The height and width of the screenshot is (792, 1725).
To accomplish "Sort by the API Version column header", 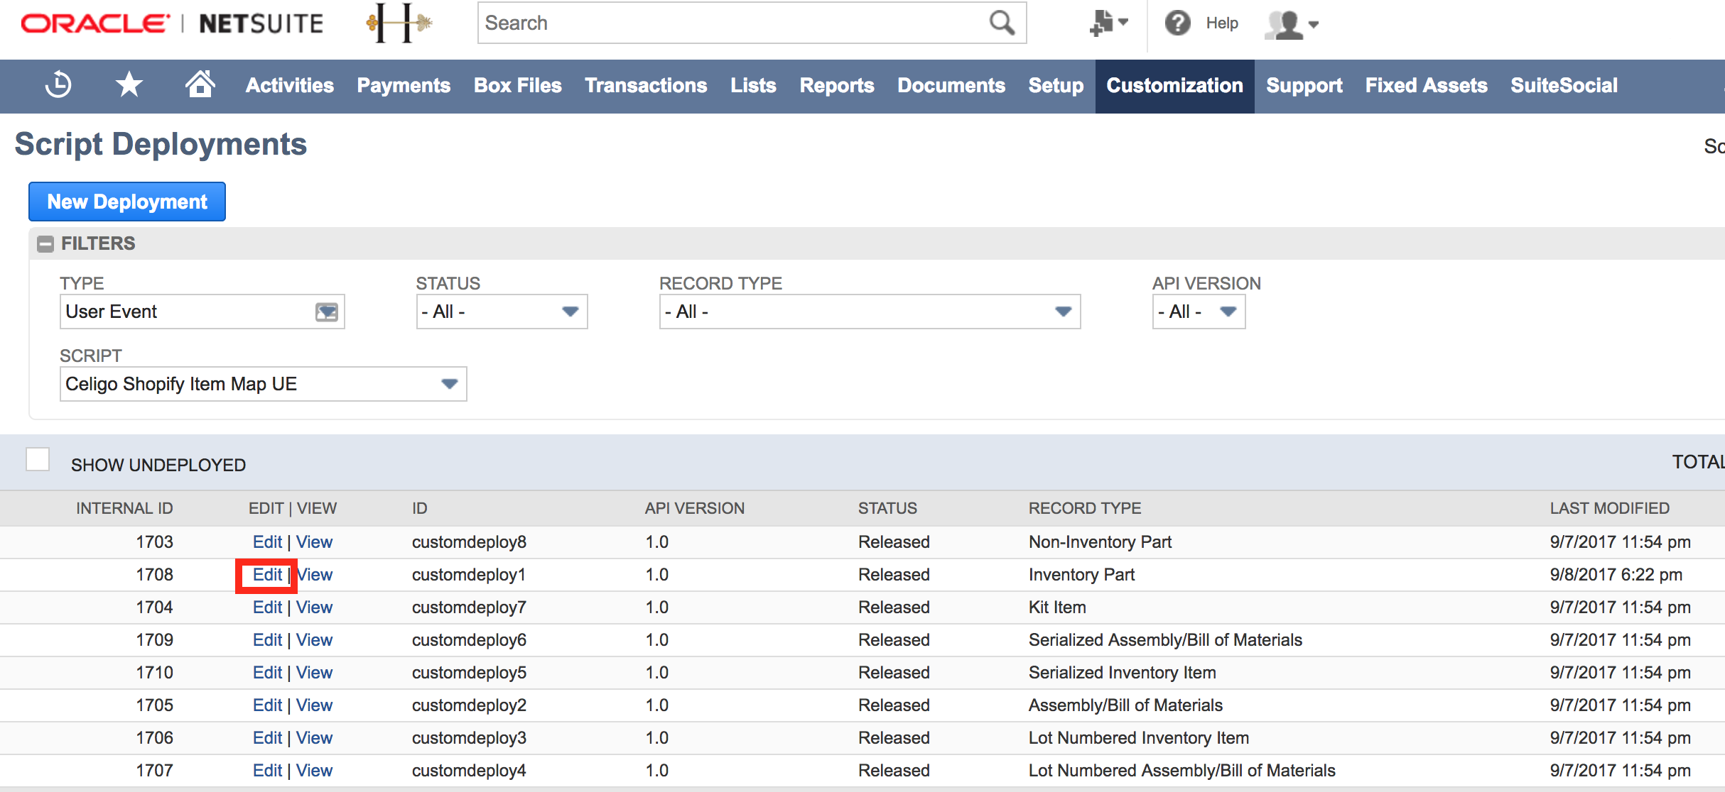I will coord(694,508).
